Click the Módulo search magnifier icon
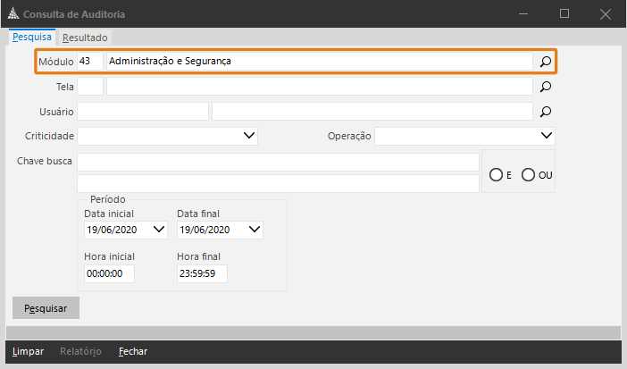 545,62
